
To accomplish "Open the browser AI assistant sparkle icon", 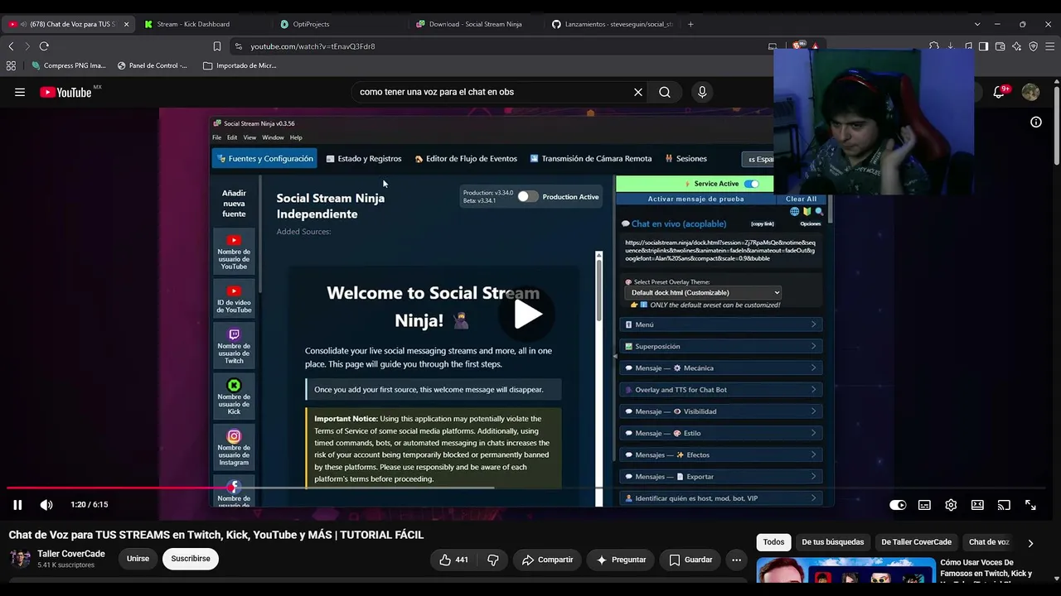I will coord(1017,46).
